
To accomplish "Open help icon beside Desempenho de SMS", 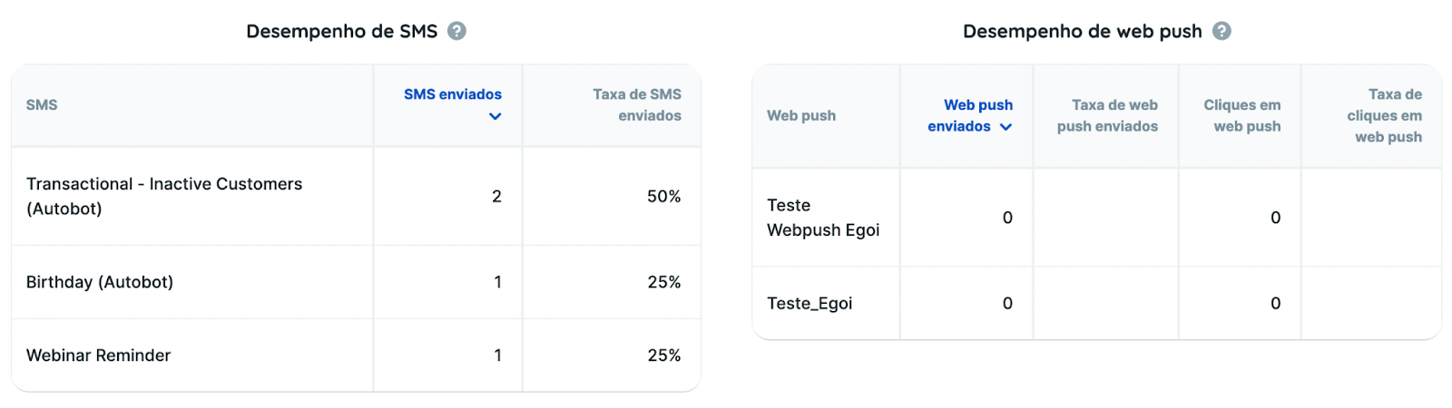I will 457,31.
